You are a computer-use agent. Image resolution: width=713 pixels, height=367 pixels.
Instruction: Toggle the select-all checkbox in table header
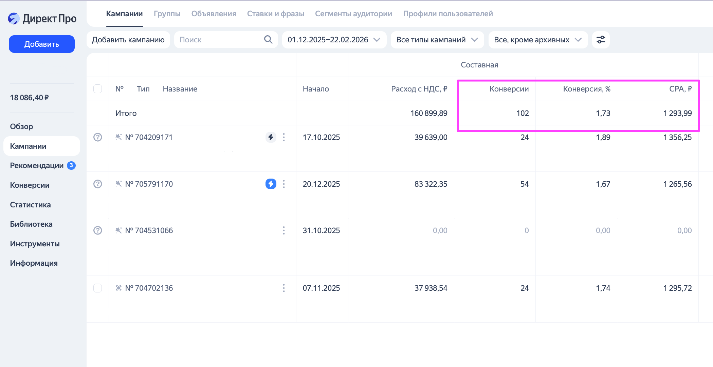pos(98,89)
